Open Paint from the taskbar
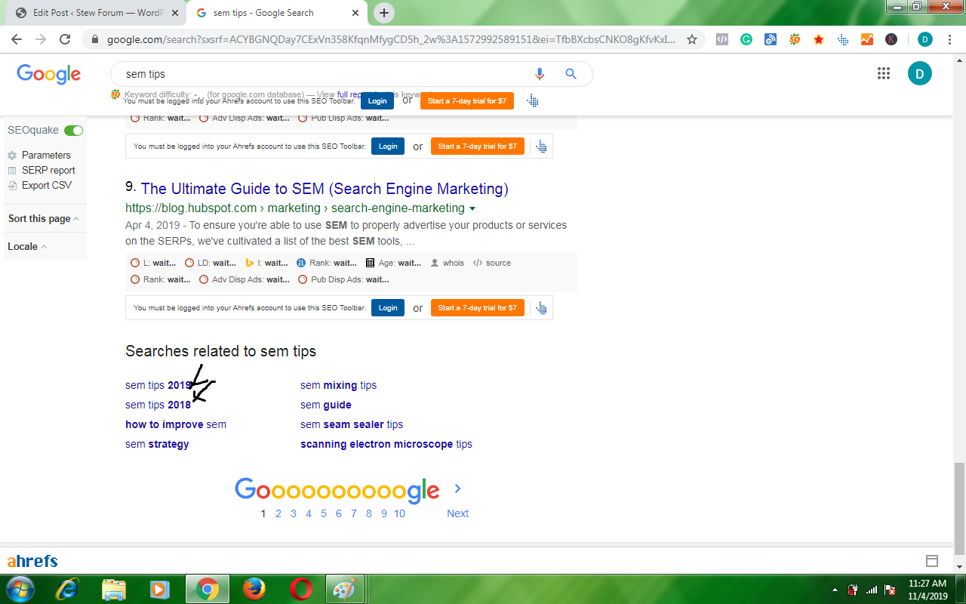 coord(347,589)
